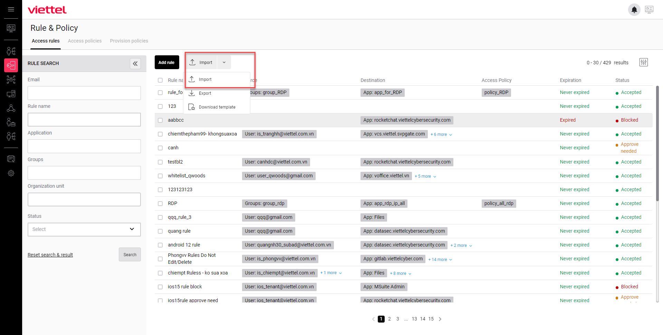
Task: Open the monitor icon in top-right header
Action: (x=649, y=10)
